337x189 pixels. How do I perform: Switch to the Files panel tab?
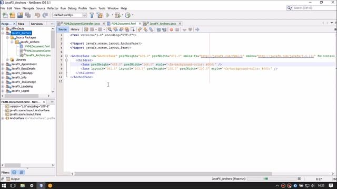(21, 24)
